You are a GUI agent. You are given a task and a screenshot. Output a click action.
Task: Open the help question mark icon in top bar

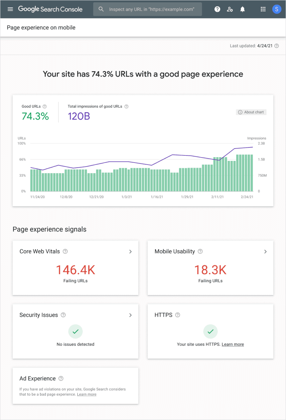(x=217, y=9)
